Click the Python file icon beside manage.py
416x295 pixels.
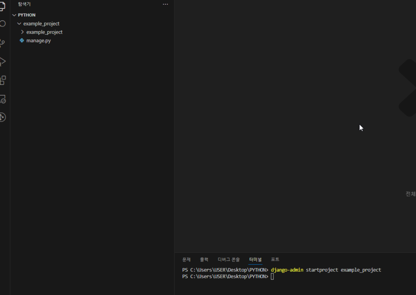pos(22,41)
